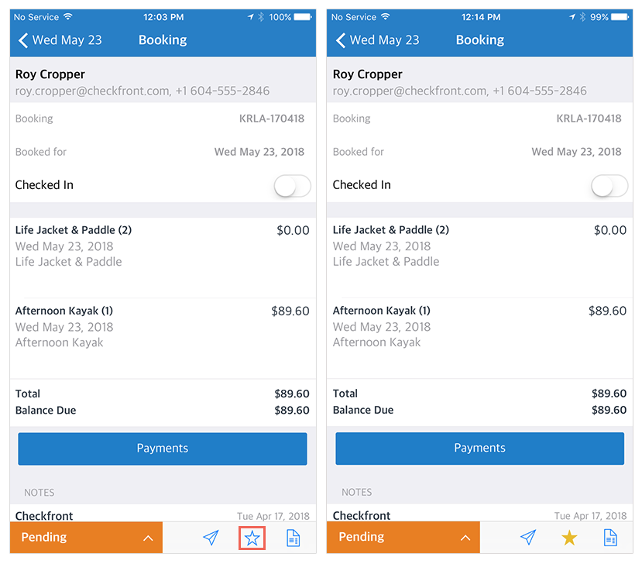Image resolution: width=642 pixels, height=564 pixels.
Task: Open invoice document icon in left screen
Action: coord(294,538)
